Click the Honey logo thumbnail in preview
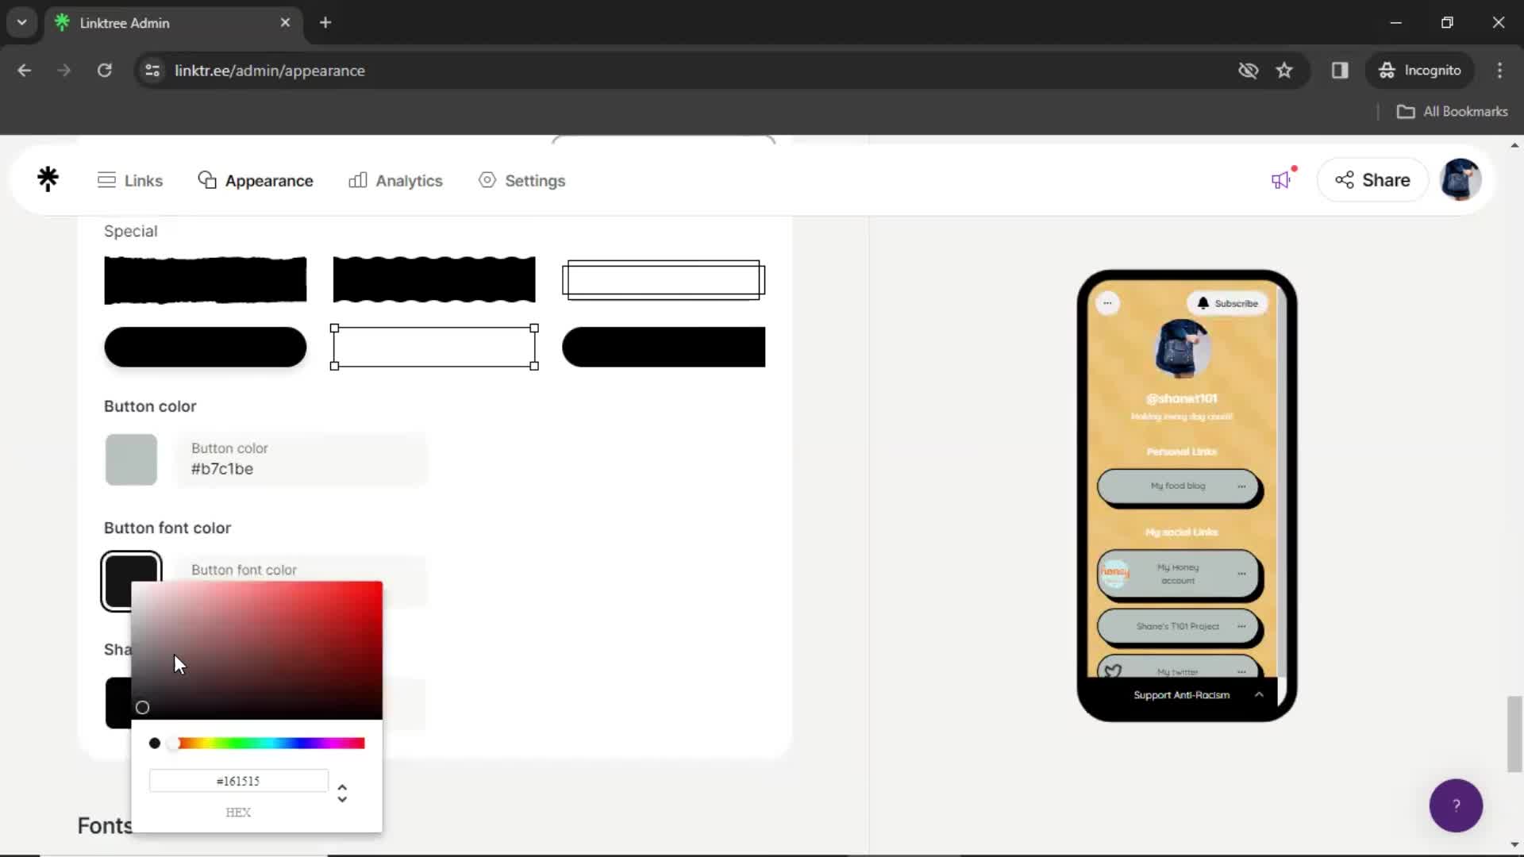This screenshot has height=857, width=1524. [x=1114, y=572]
